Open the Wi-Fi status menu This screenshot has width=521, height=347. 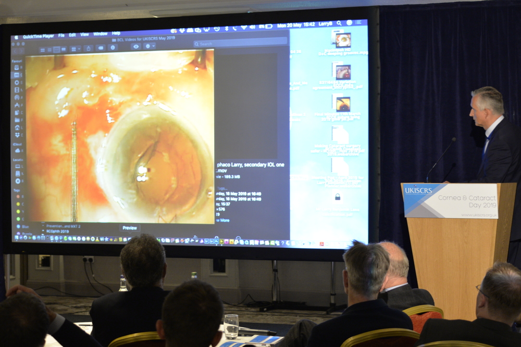[244, 28]
